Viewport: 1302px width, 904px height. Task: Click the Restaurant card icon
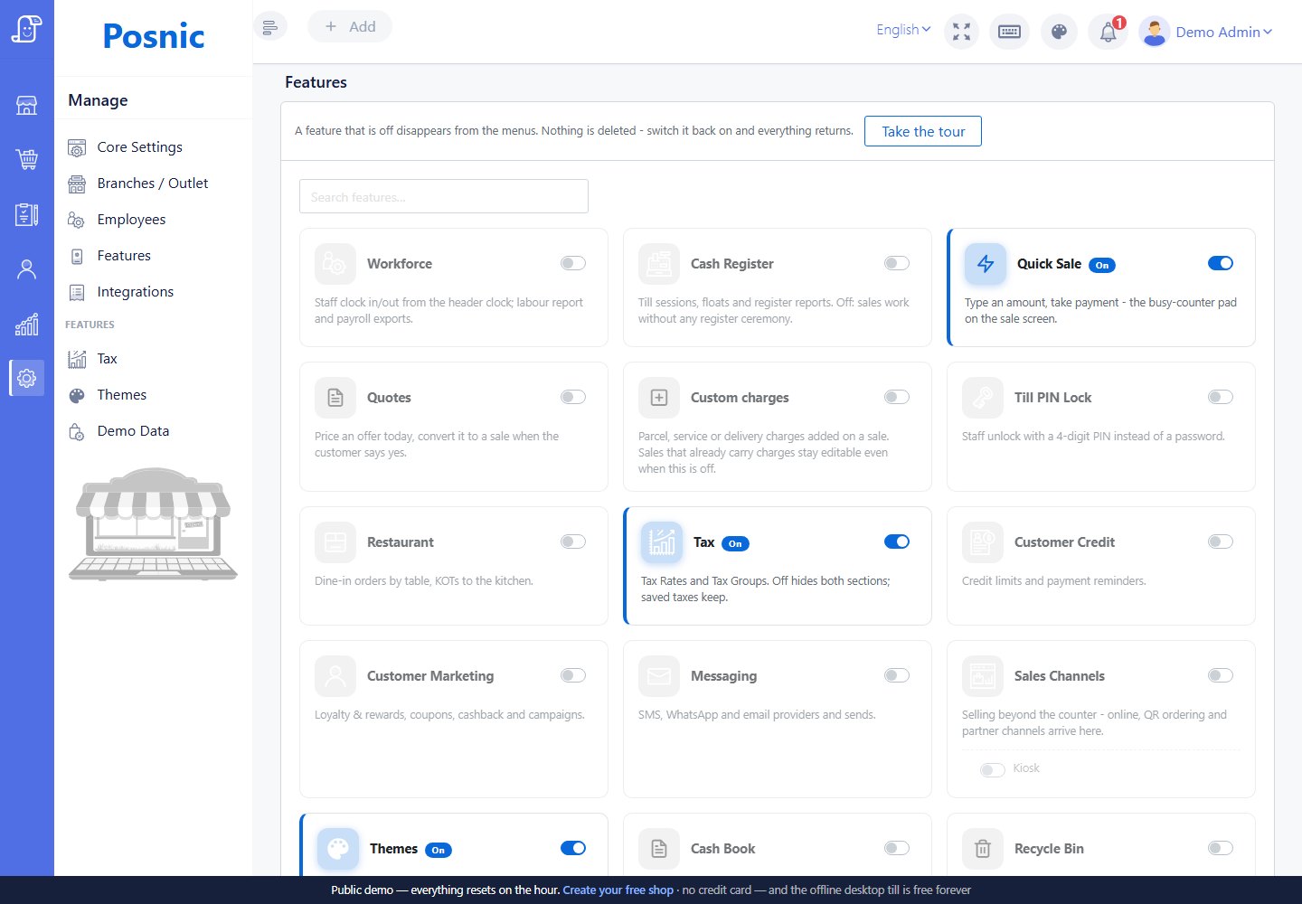coord(335,542)
